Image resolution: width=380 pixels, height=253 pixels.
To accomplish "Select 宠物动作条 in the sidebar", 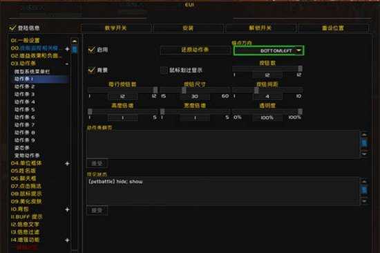I will coord(27,156).
